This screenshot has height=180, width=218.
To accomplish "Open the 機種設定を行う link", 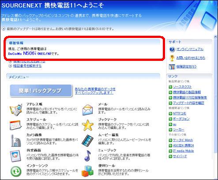I will click(186, 67).
